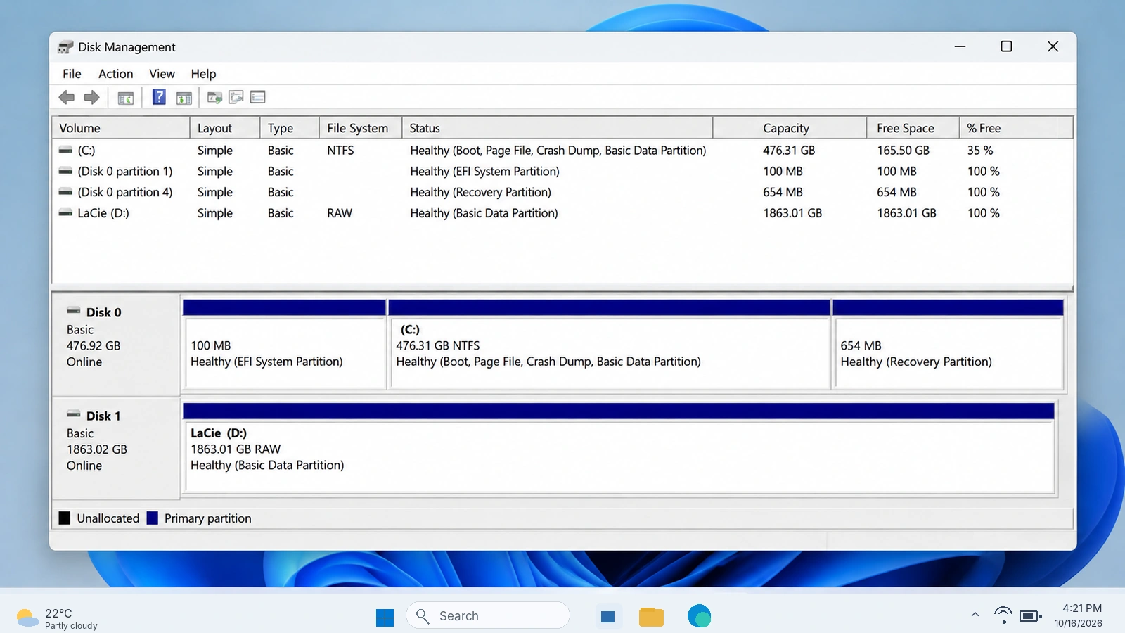Click the Refresh disk toolbar icon
The image size is (1125, 633).
click(x=214, y=98)
